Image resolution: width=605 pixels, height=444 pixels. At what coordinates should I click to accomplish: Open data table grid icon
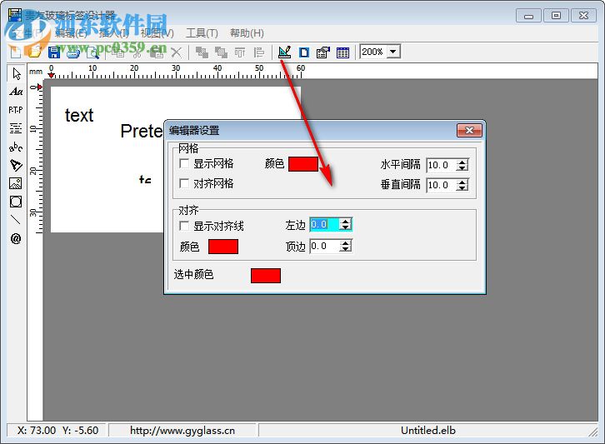342,52
